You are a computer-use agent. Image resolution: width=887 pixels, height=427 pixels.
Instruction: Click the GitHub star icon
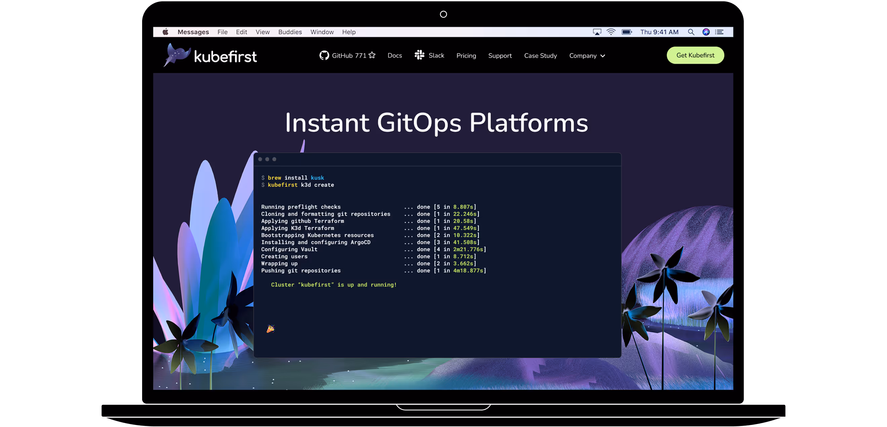click(x=372, y=55)
